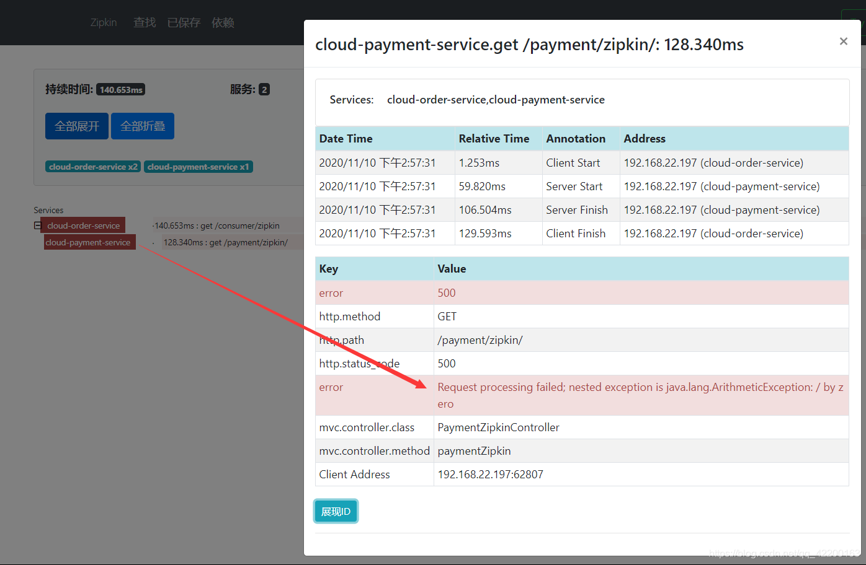Click the 展现ID button

tap(336, 512)
